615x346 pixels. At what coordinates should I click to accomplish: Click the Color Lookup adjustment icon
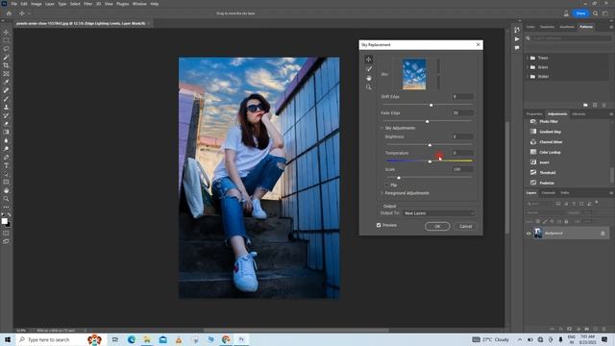coord(533,152)
